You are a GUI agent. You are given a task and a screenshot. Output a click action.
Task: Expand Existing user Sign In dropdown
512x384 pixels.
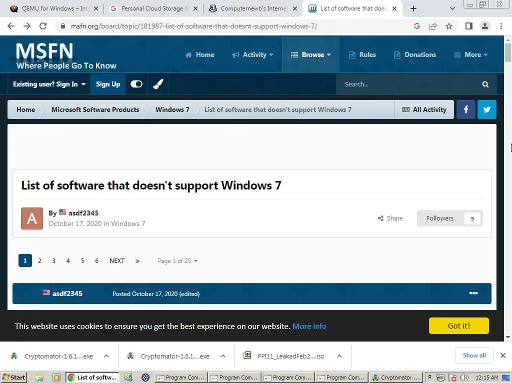pos(49,84)
